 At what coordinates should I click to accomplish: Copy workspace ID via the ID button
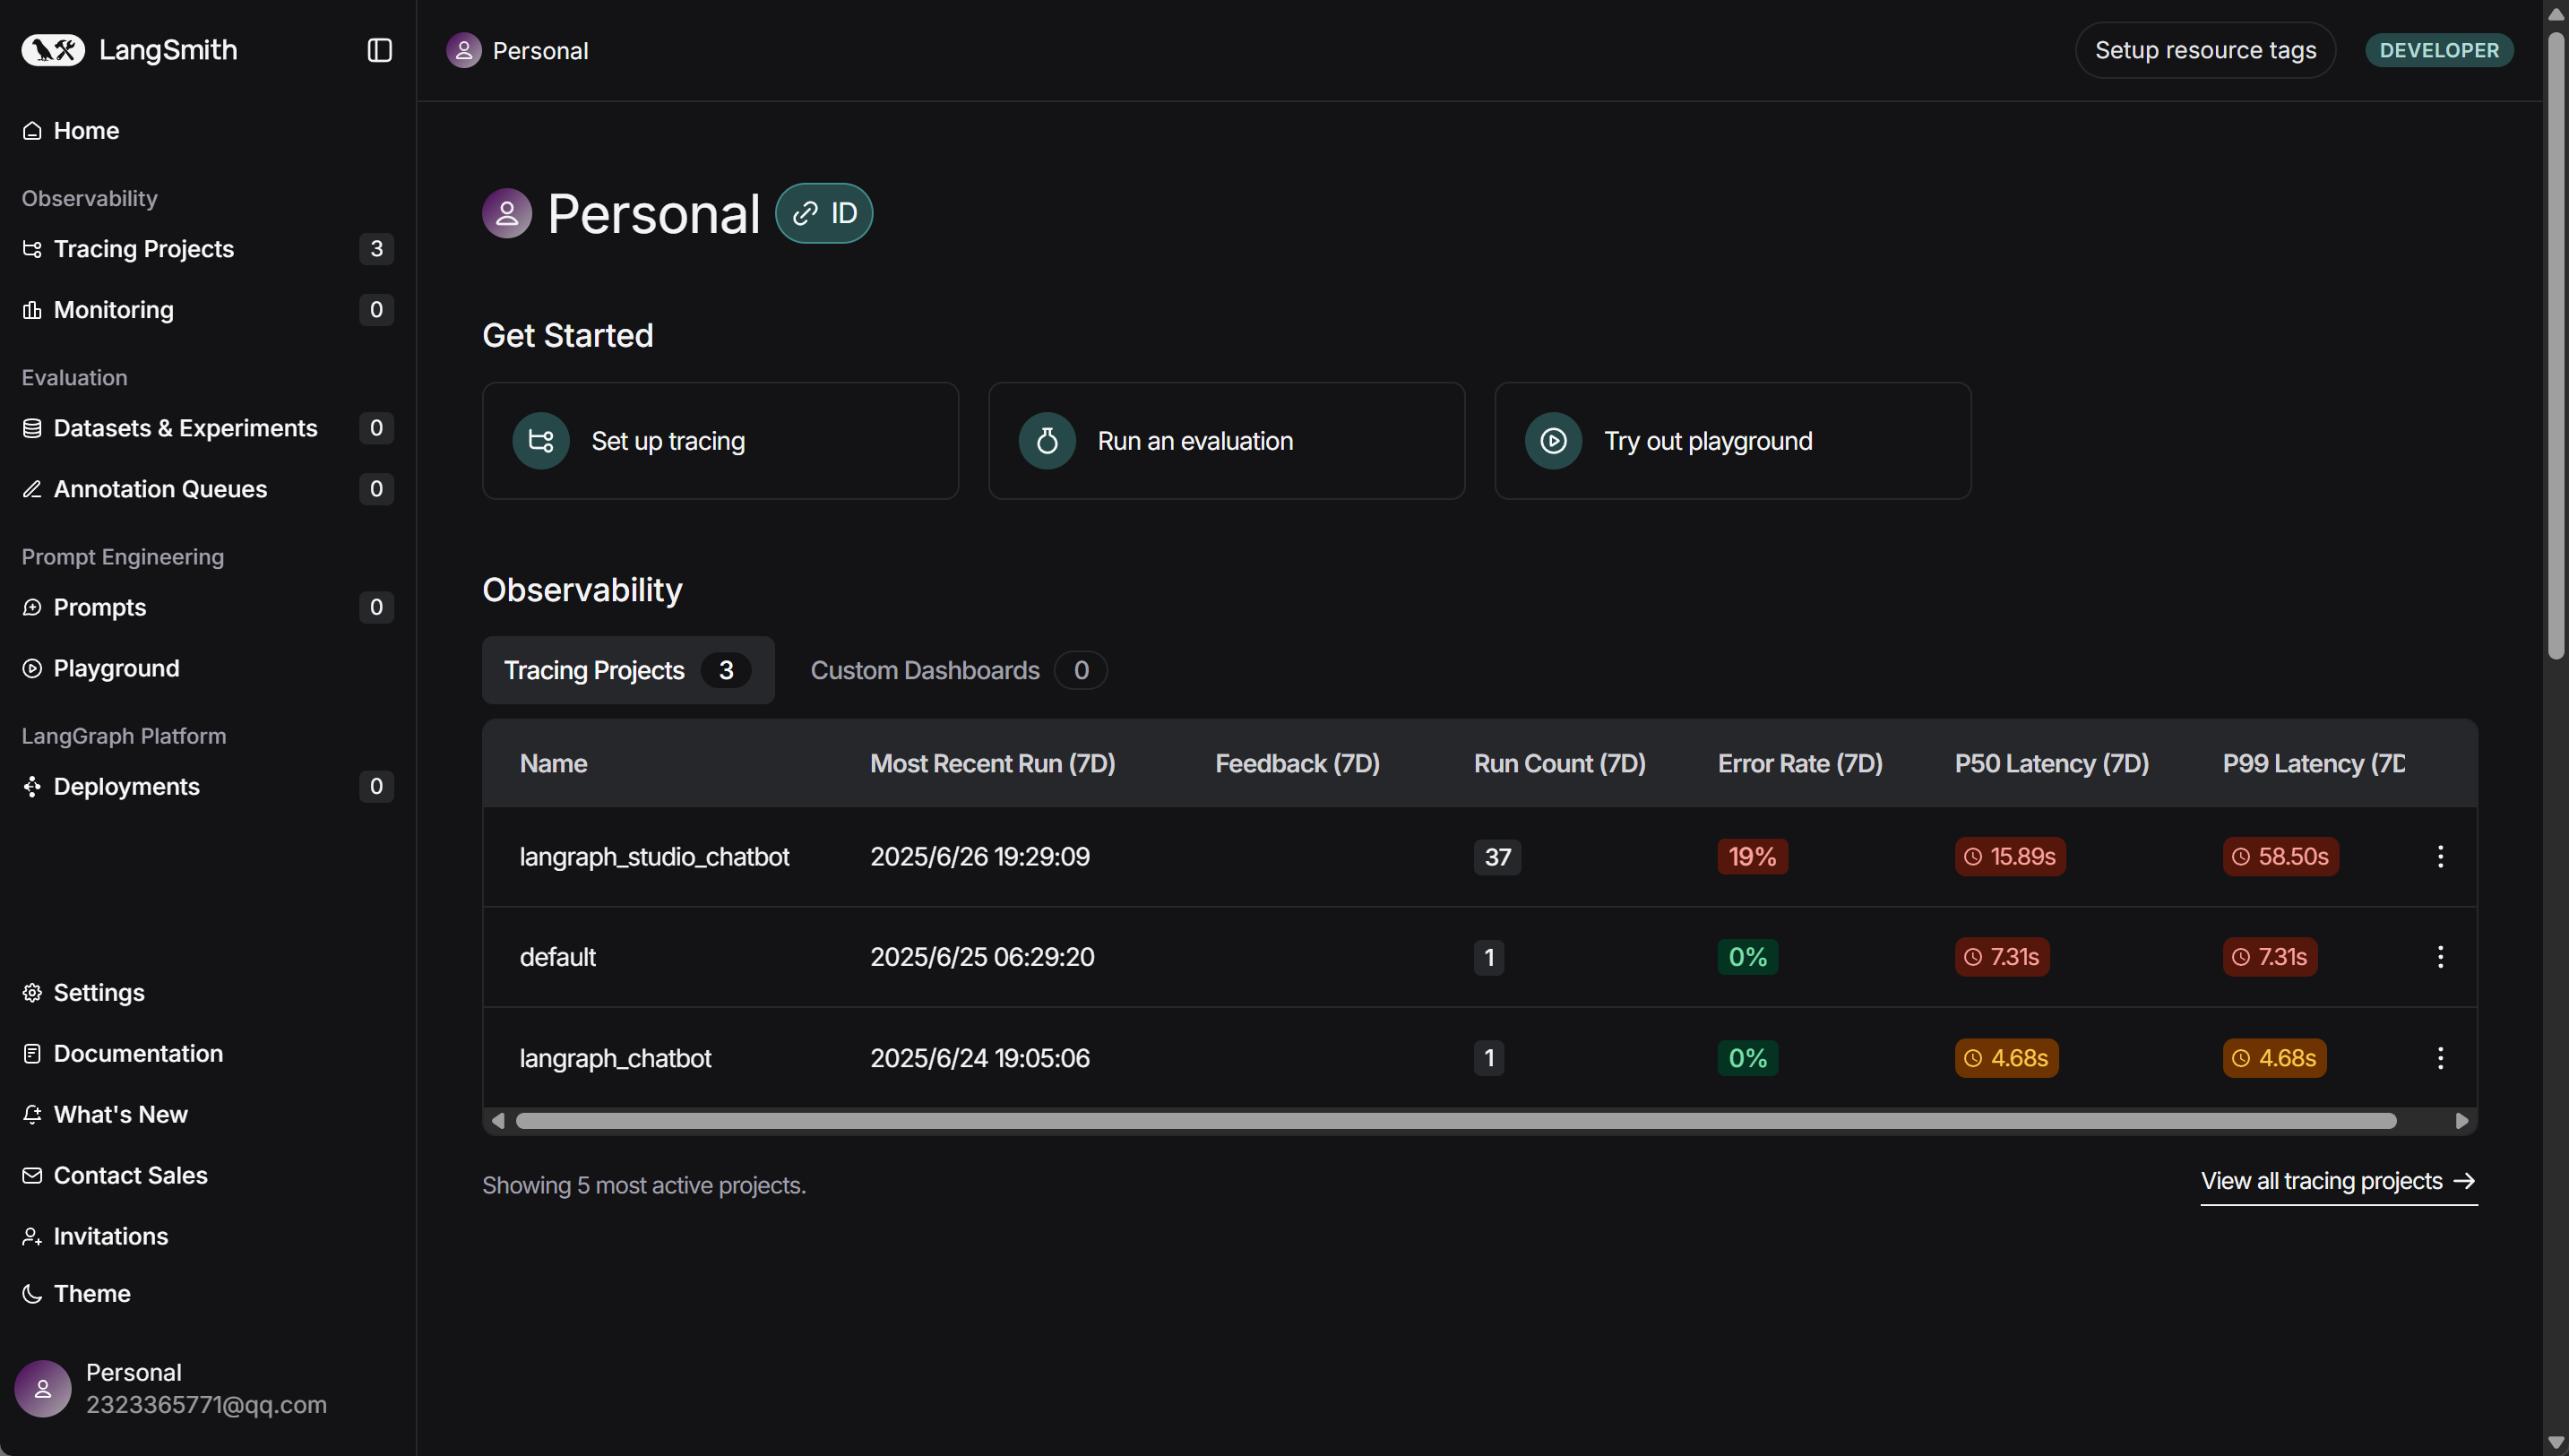coord(824,213)
